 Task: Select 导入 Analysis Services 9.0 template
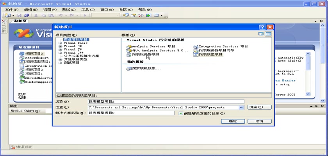157,50
